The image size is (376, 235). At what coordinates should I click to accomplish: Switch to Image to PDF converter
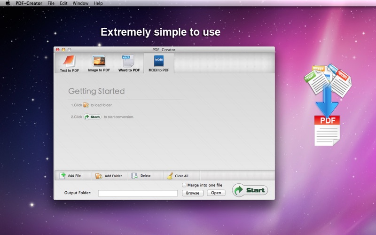(99, 63)
